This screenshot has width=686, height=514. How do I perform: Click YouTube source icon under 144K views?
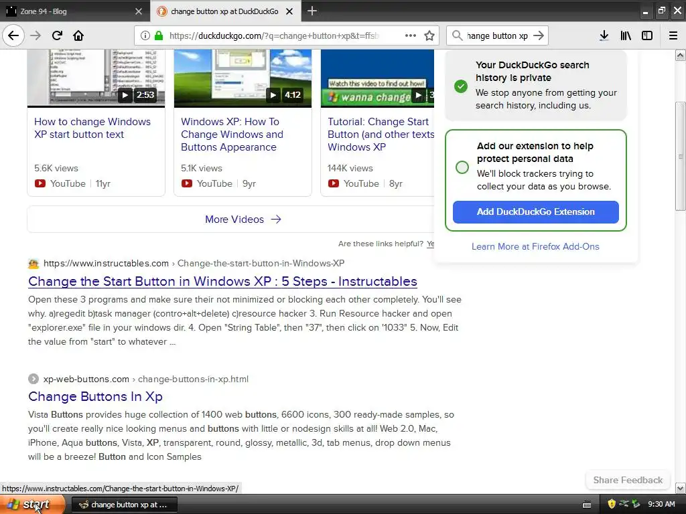[x=334, y=183]
